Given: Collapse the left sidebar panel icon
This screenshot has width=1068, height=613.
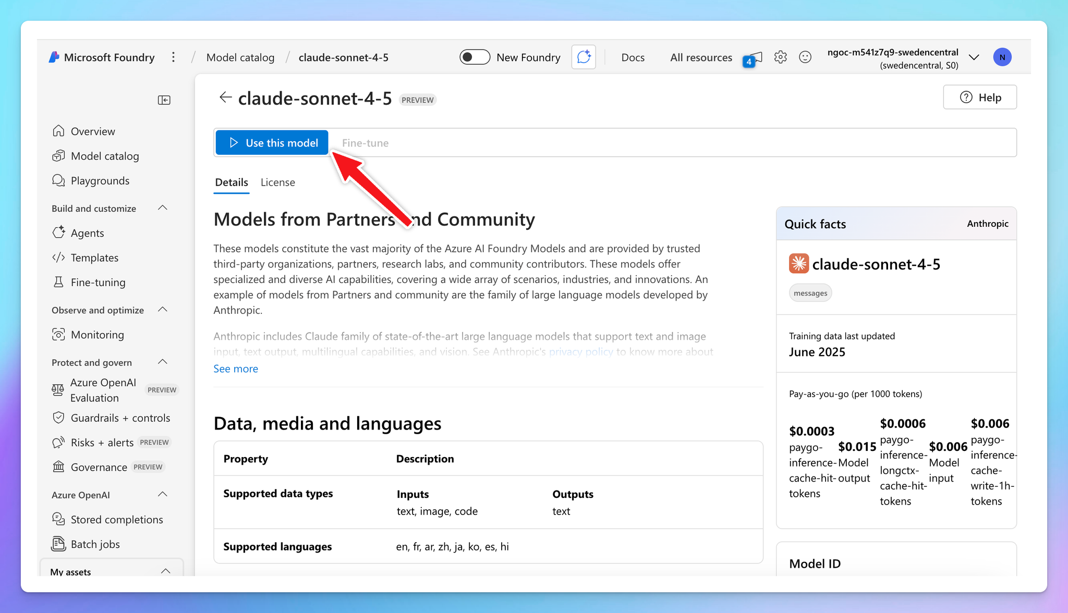Looking at the screenshot, I should pyautogui.click(x=164, y=100).
